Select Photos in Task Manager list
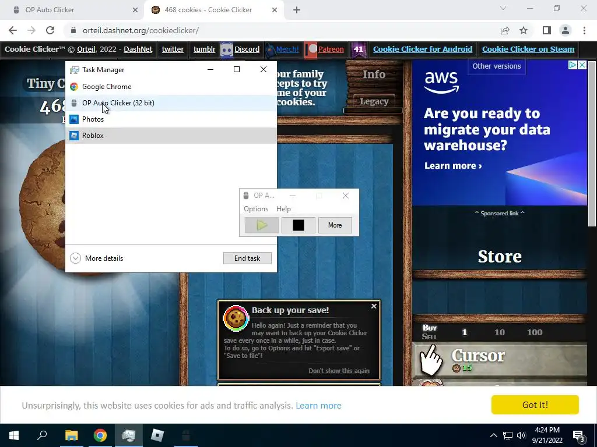This screenshot has width=597, height=447. 171,119
